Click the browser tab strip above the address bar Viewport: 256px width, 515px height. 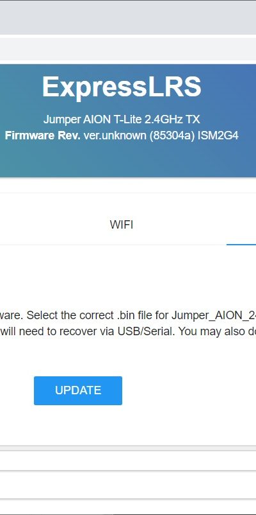[128, 18]
